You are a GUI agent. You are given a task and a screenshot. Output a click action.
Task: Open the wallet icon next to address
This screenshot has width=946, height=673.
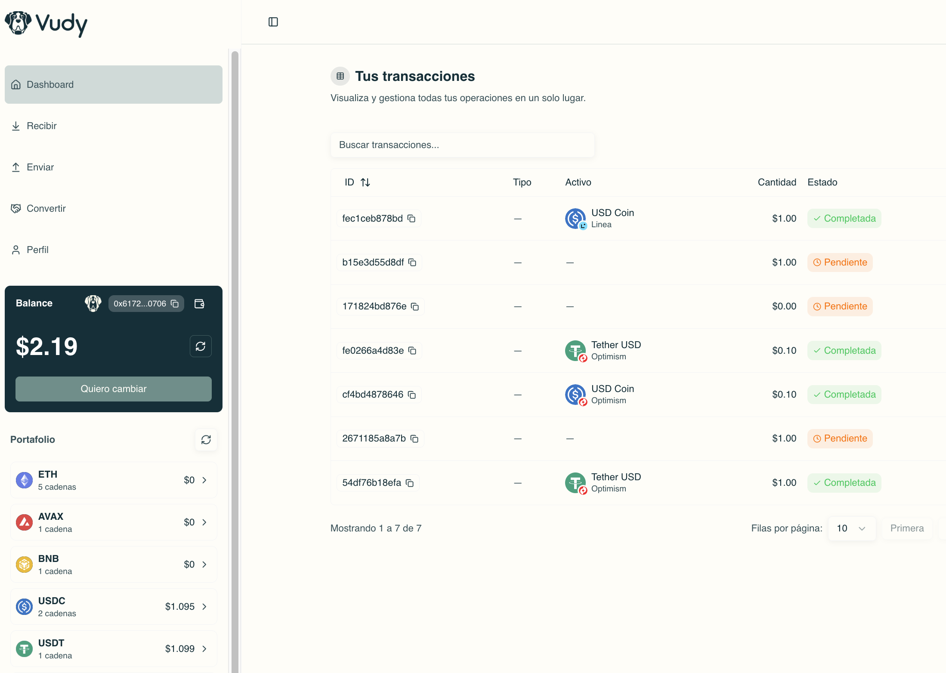coord(199,303)
